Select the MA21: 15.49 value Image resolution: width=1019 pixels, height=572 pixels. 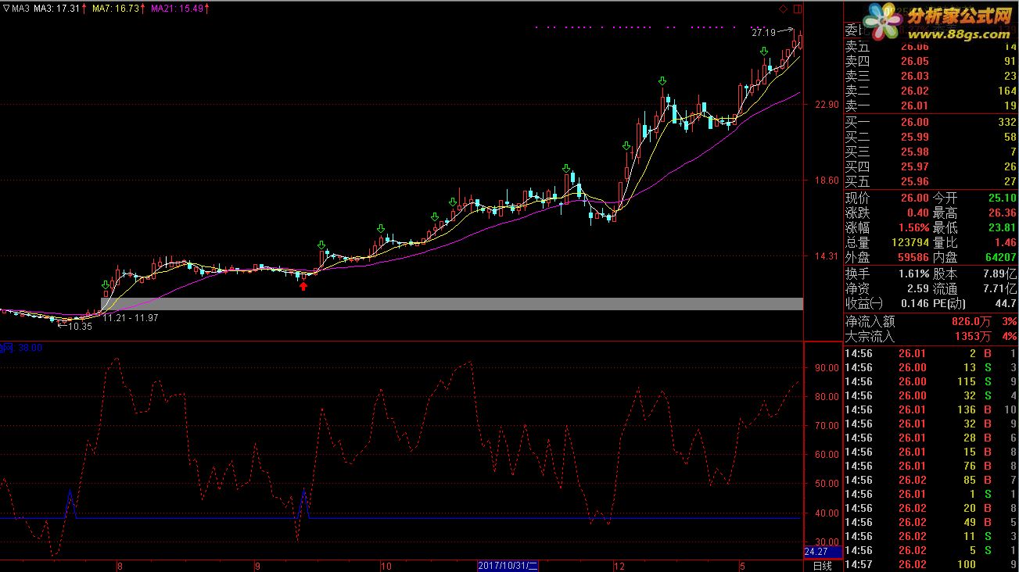coord(180,8)
